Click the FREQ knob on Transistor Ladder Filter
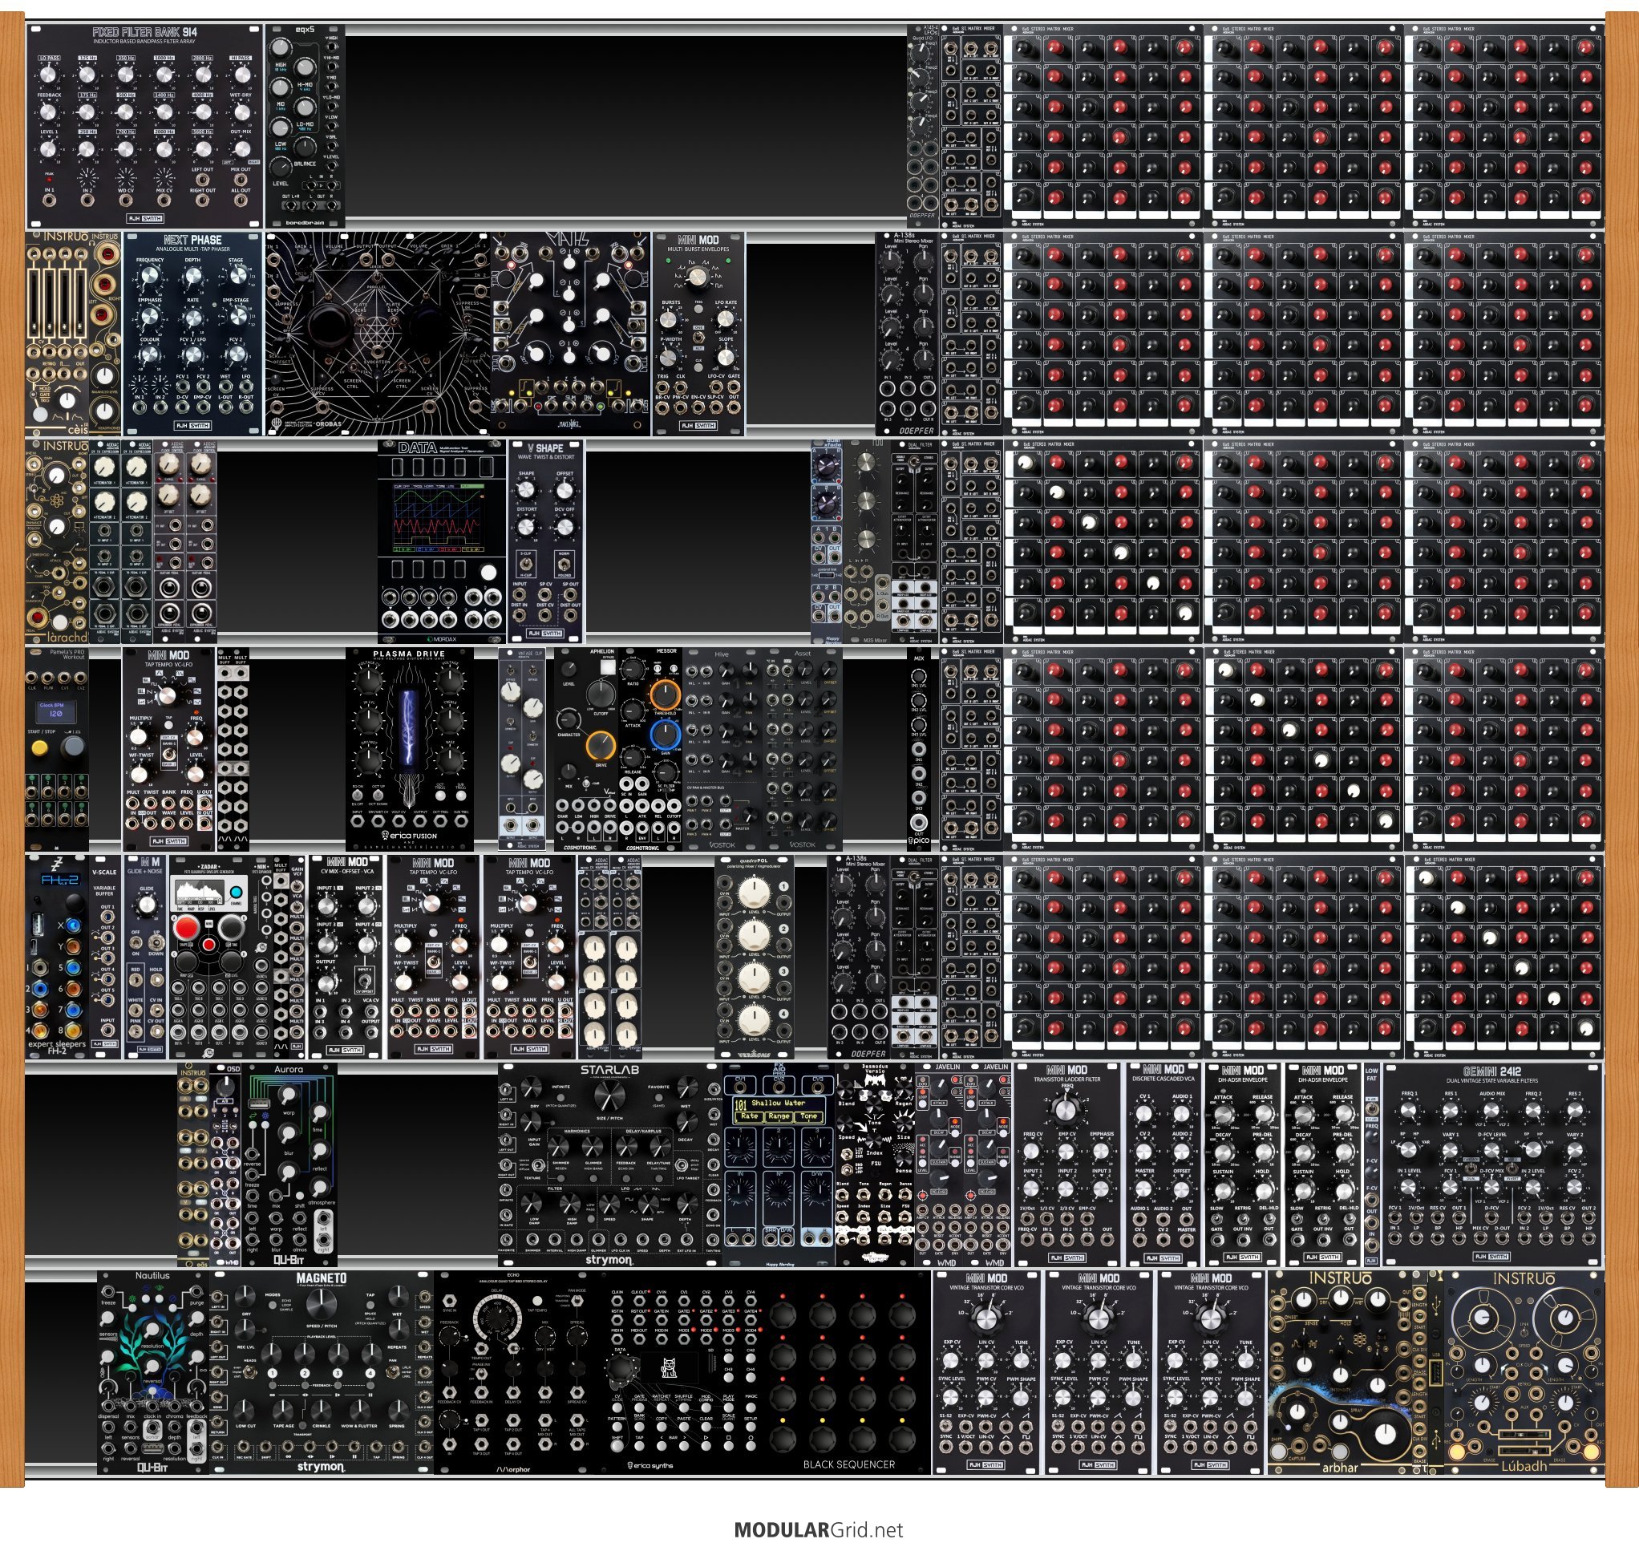This screenshot has height=1547, width=1639. pyautogui.click(x=1066, y=1110)
